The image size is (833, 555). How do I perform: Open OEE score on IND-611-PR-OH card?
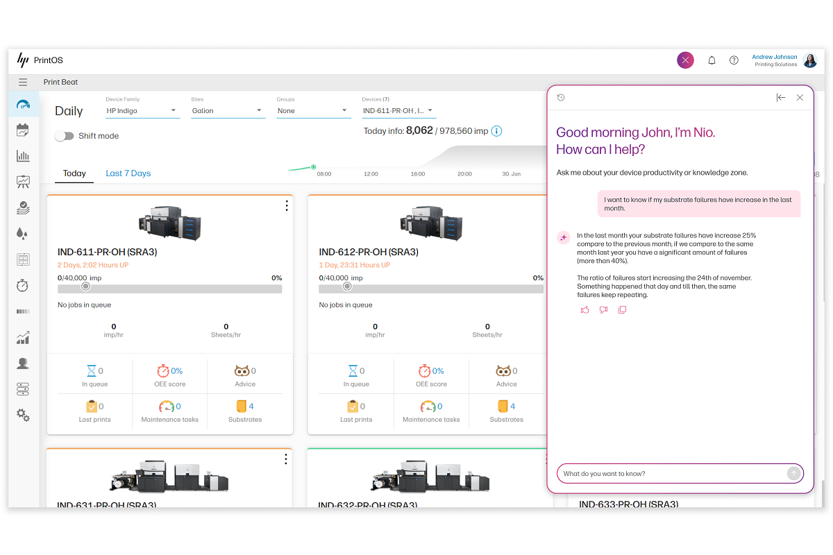click(169, 375)
